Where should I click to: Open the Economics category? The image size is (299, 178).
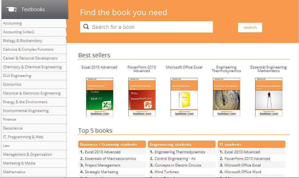34,84
